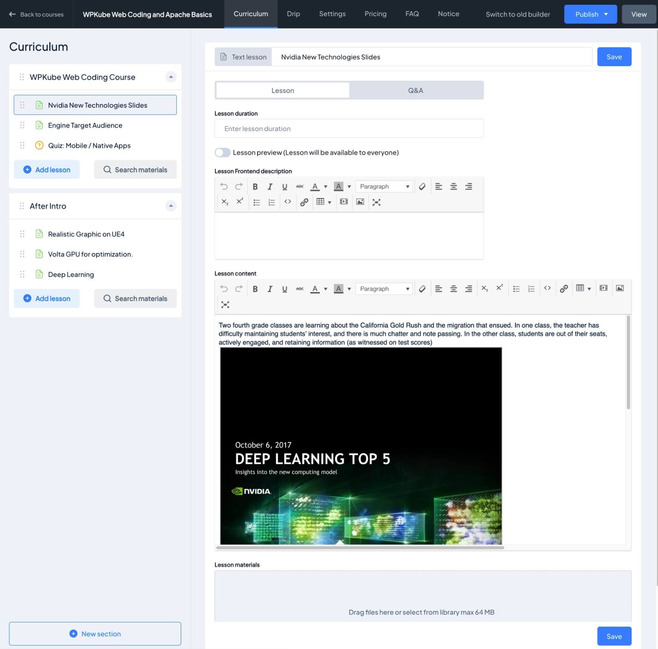This screenshot has height=649, width=658.
Task: Select the Realistic Graphic on UE4 lesson
Action: coord(95,234)
